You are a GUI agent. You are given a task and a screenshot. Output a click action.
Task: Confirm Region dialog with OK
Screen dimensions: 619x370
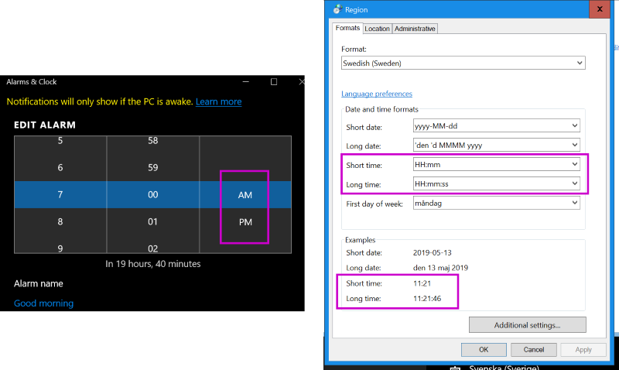484,349
